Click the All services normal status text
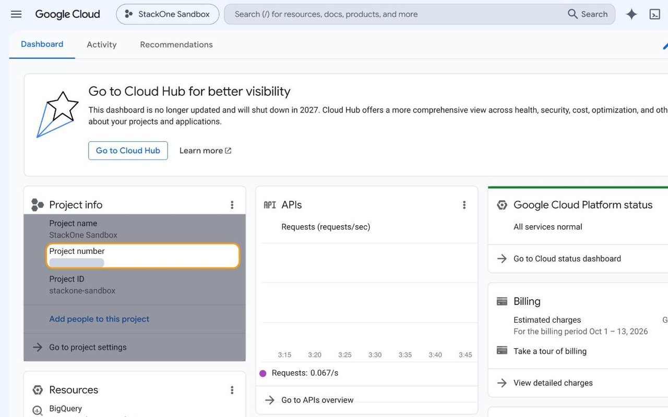The image size is (668, 417). click(548, 227)
